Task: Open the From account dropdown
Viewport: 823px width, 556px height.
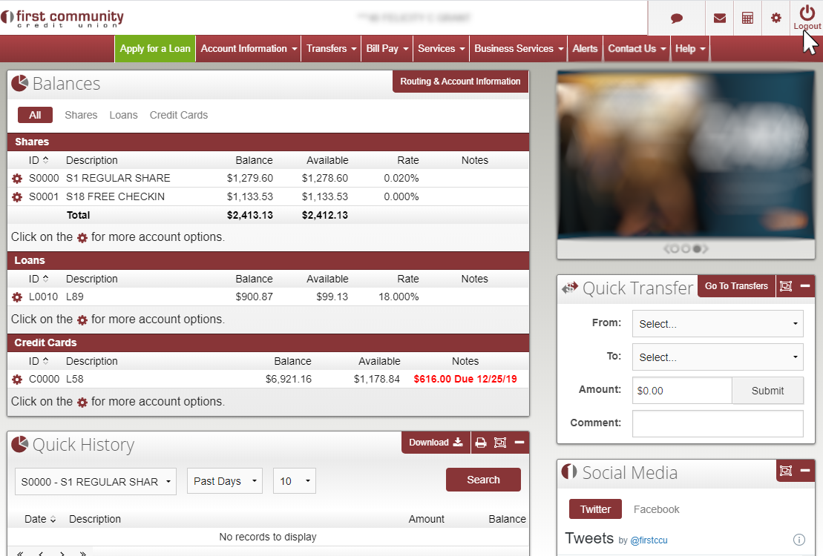Action: coord(717,324)
